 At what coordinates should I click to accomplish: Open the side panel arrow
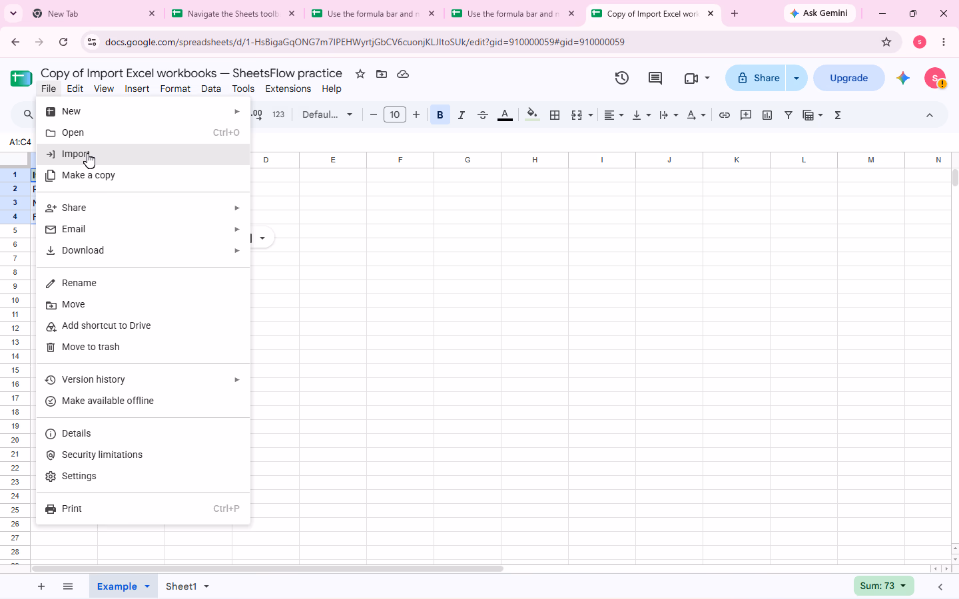(940, 586)
